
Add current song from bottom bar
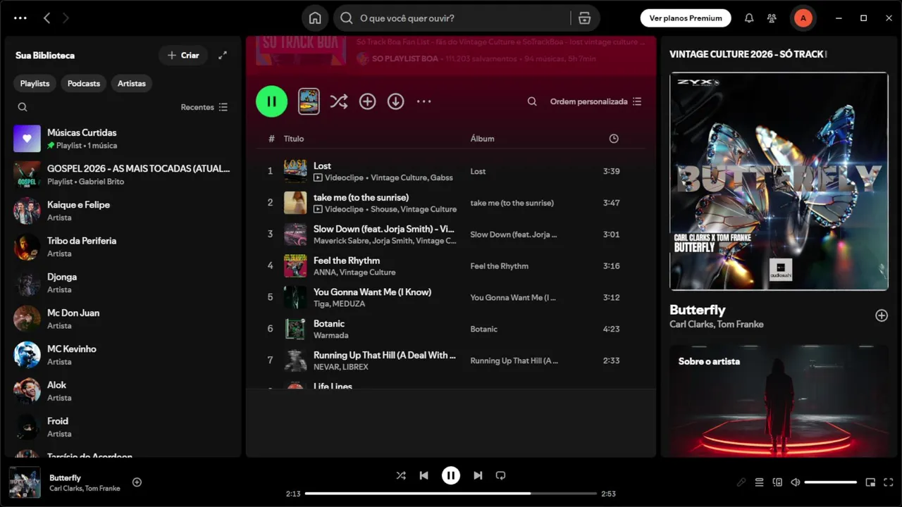pyautogui.click(x=137, y=482)
